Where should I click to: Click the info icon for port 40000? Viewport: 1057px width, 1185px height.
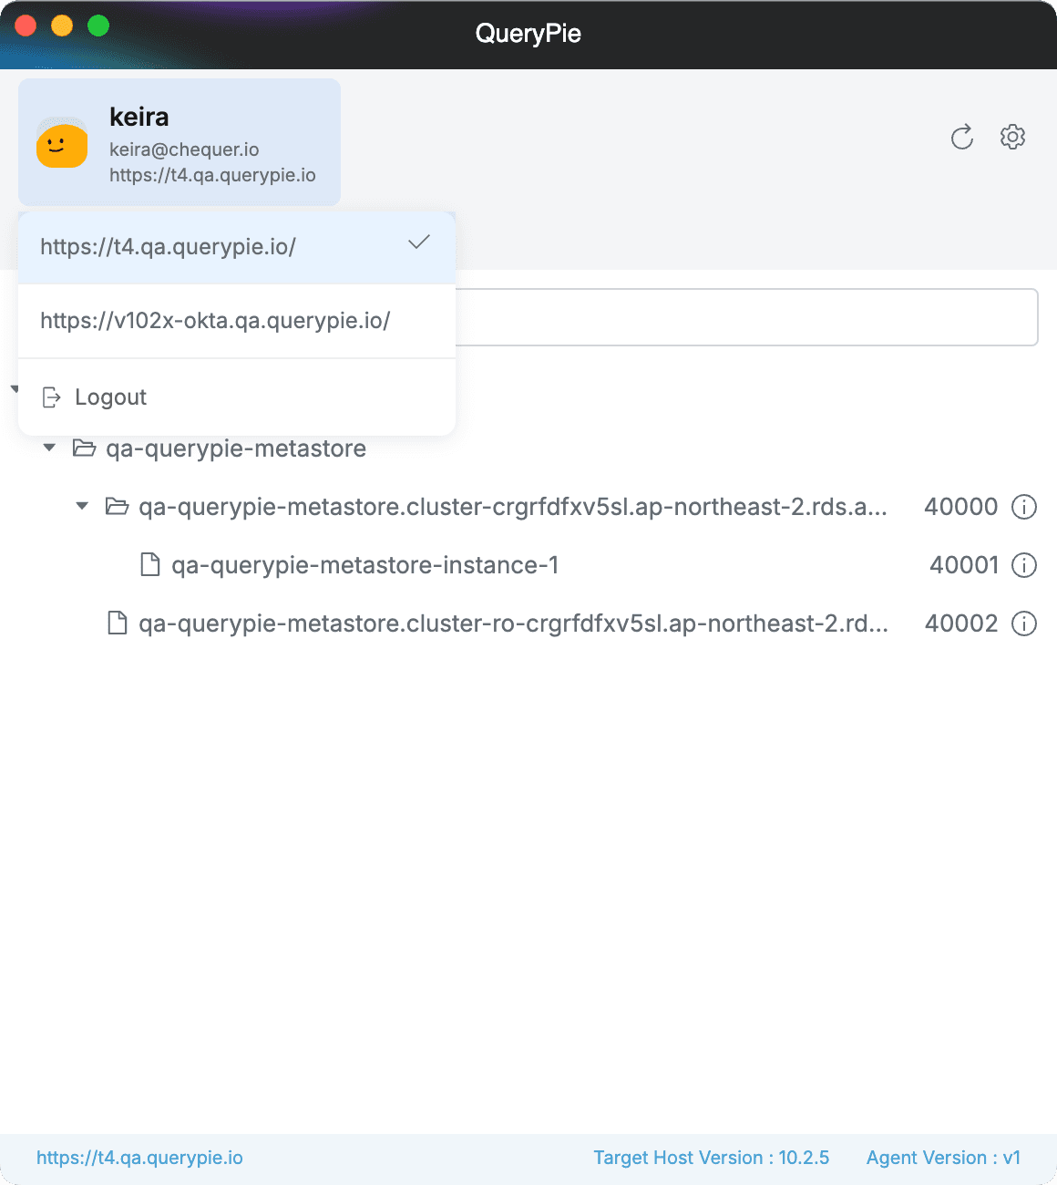[x=1024, y=507]
